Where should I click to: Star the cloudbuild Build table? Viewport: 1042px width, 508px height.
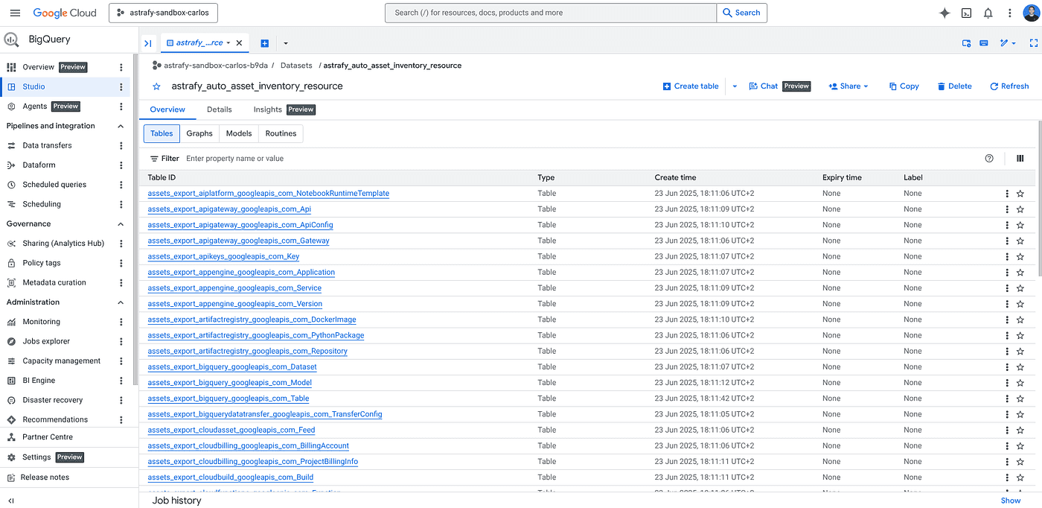pos(1020,477)
